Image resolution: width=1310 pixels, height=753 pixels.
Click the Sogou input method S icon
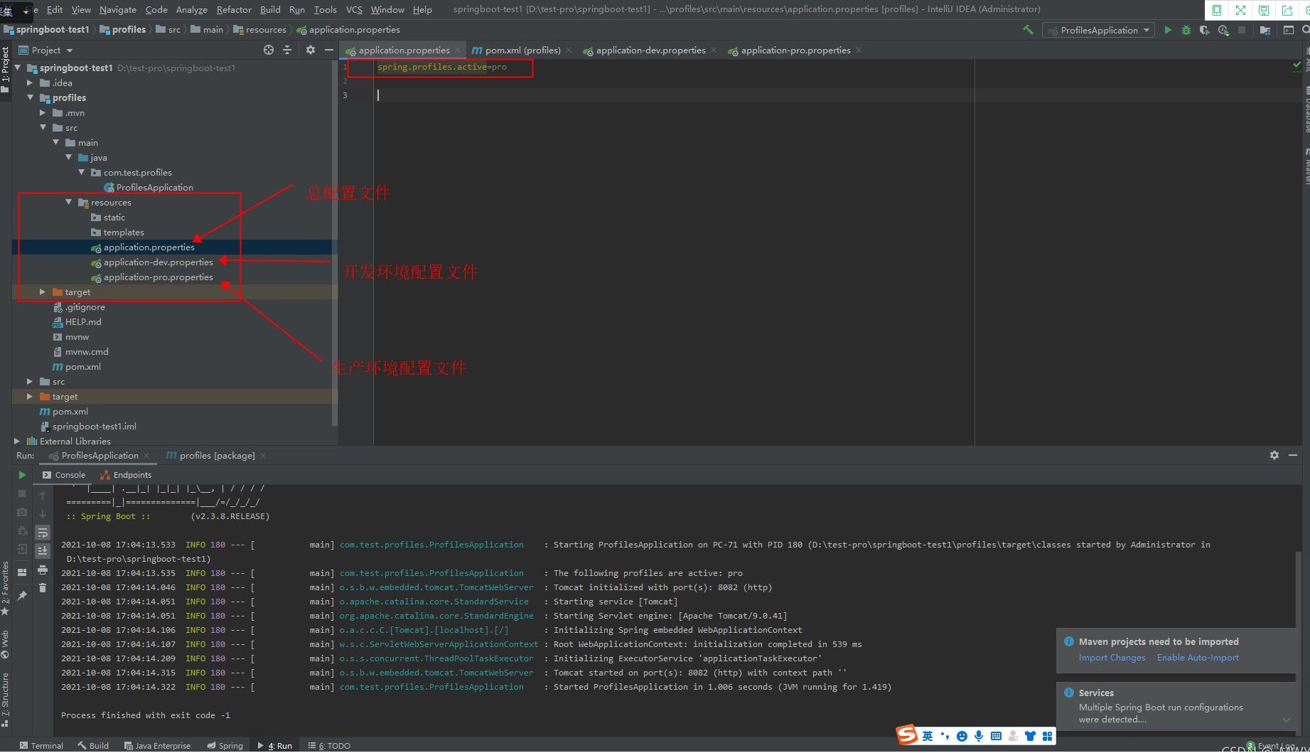click(907, 735)
